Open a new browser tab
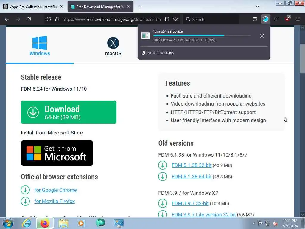The height and width of the screenshot is (229, 305). pyautogui.click(x=140, y=7)
